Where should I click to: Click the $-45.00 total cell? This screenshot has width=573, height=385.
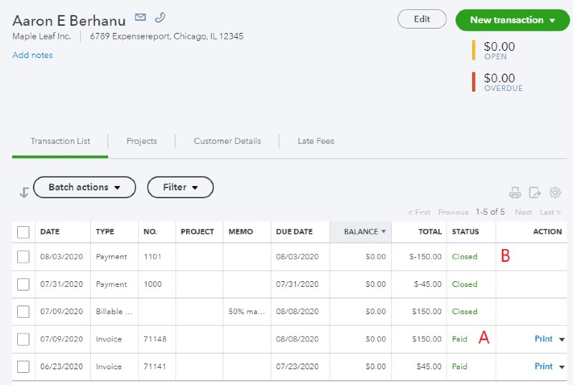pyautogui.click(x=428, y=284)
